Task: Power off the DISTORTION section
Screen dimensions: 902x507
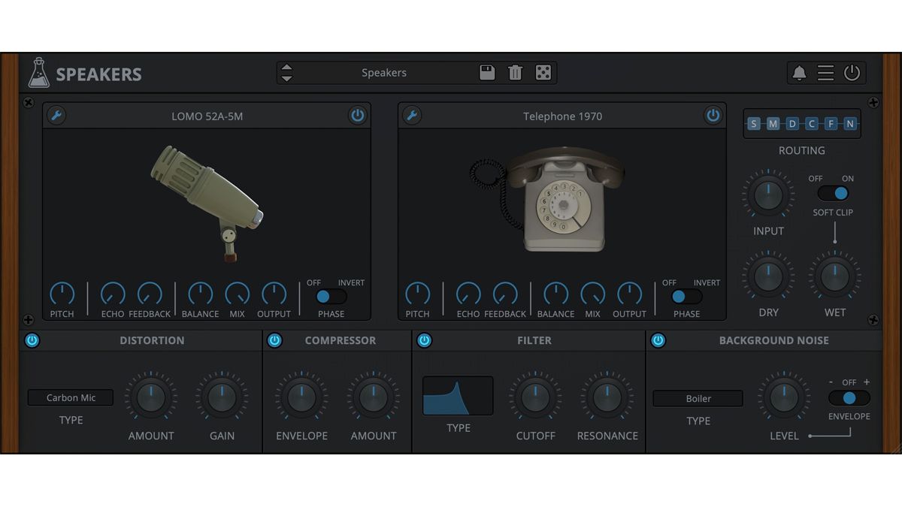Action: point(32,340)
